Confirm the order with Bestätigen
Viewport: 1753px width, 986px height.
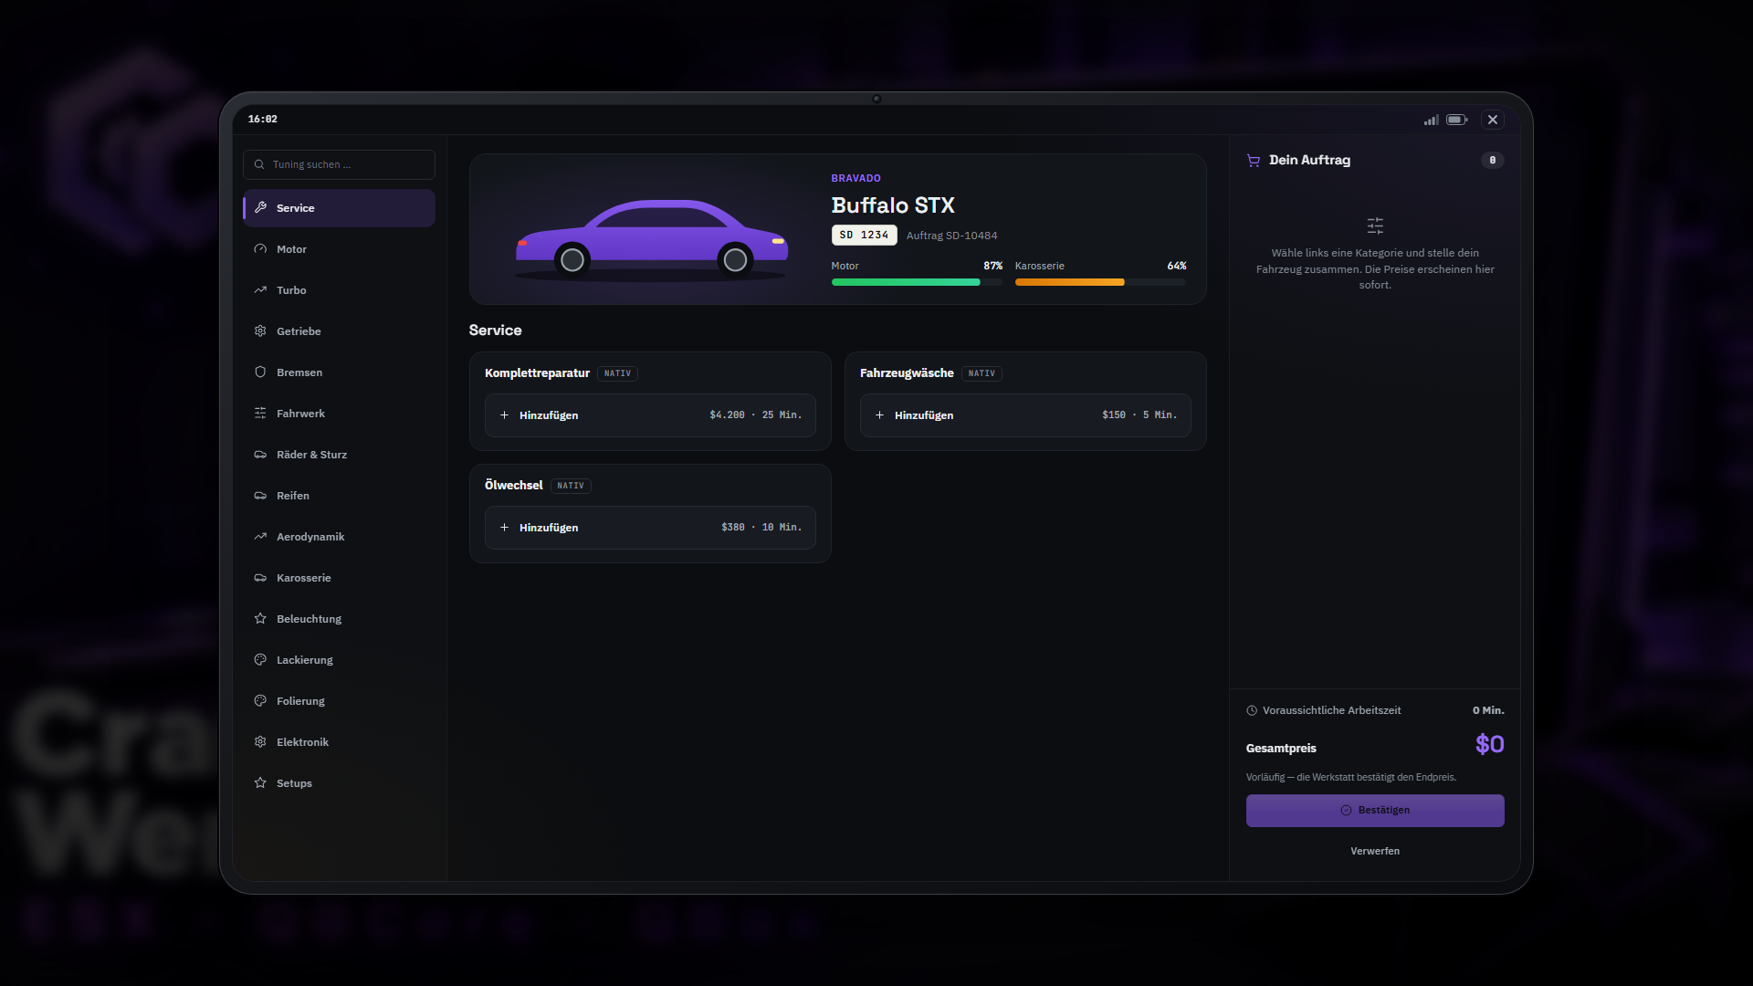coord(1375,811)
